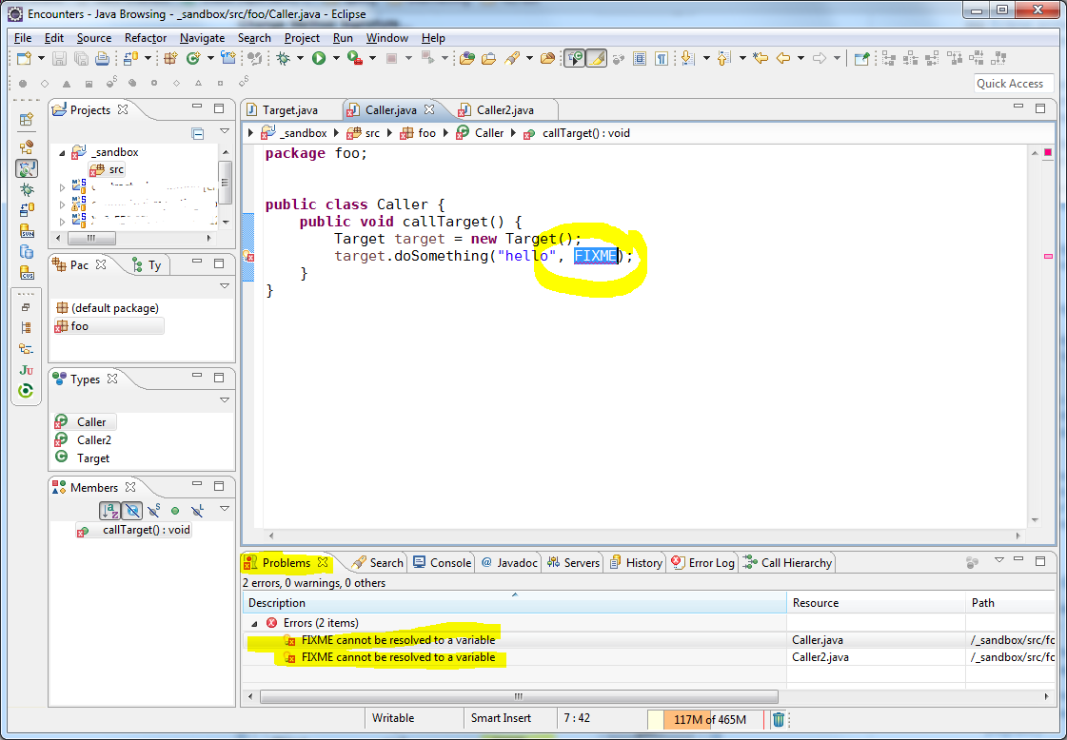Click Last Edit Location arrow icon

(x=761, y=59)
